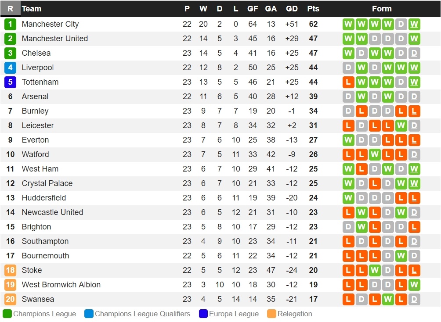Click Liverpool's blue rank 4 badge
441x322 pixels.
point(10,68)
